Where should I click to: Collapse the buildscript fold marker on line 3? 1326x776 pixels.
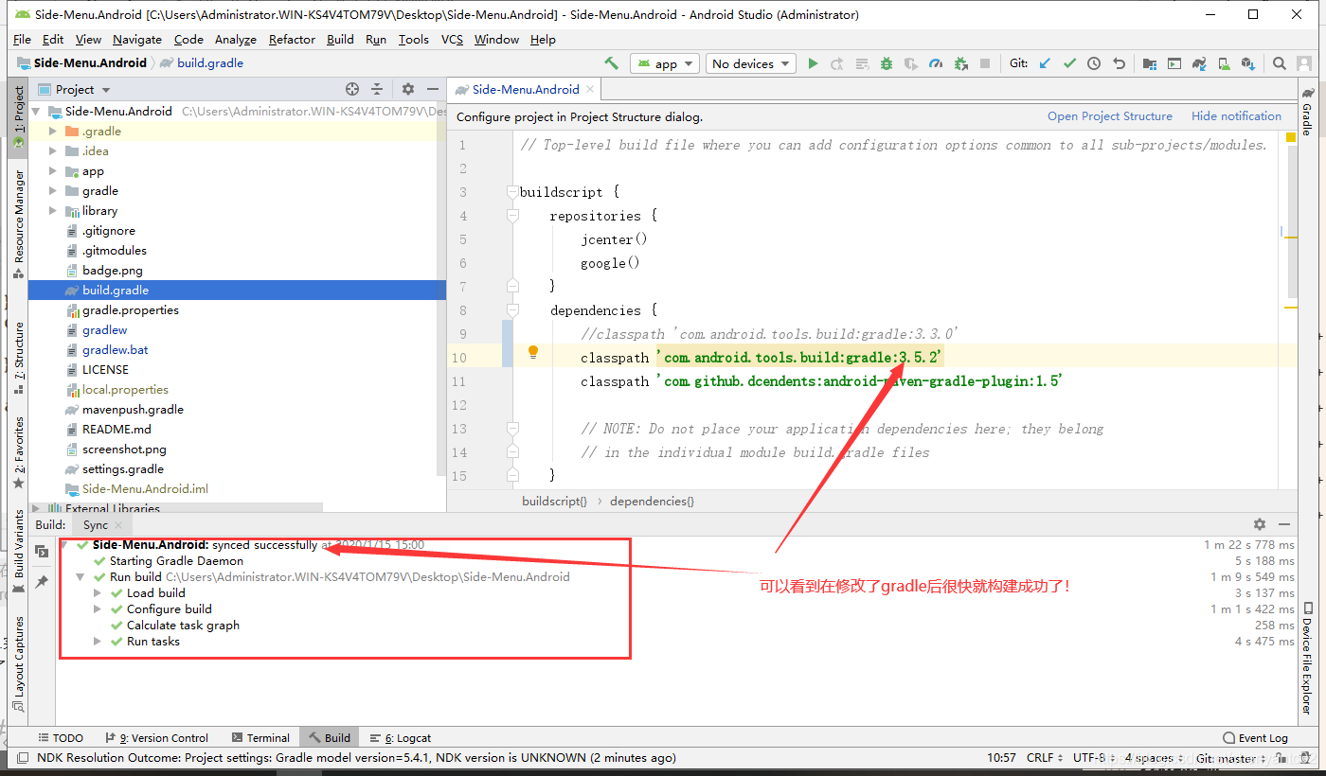coord(512,192)
